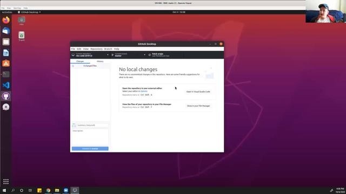Open Chrome from the Windows taskbar
Viewport: 346px width, 194px height.
pos(48,190)
